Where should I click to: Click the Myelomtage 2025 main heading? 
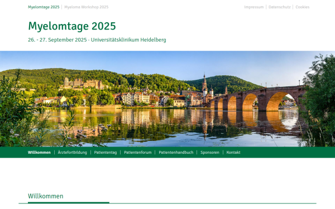72,26
